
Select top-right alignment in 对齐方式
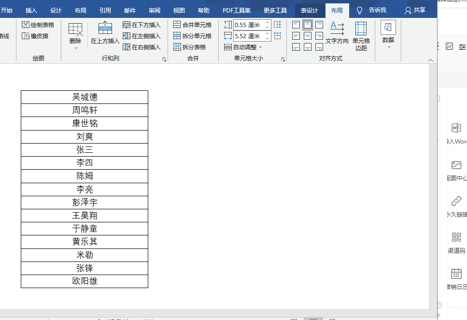[319, 25]
